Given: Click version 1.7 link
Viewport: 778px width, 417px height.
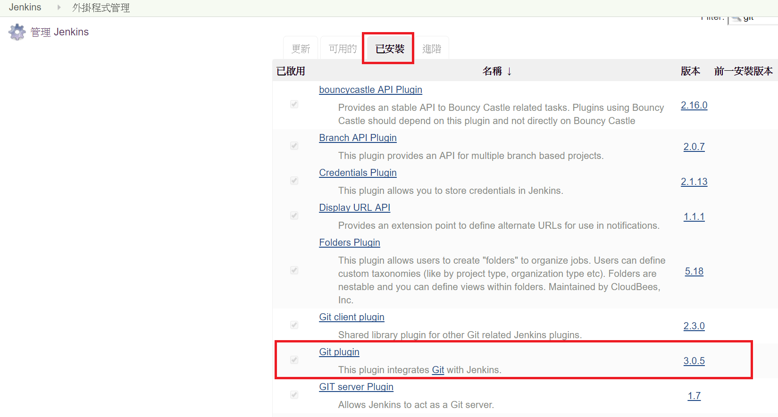Looking at the screenshot, I should 694,396.
